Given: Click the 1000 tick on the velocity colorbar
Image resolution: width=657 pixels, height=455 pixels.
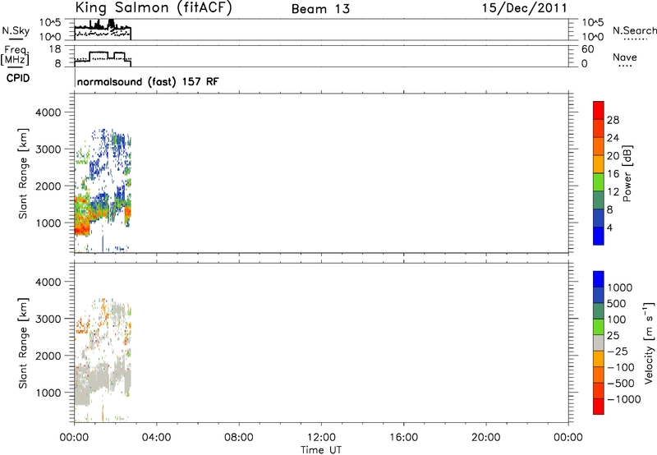Looking at the screenshot, I should pos(620,287).
